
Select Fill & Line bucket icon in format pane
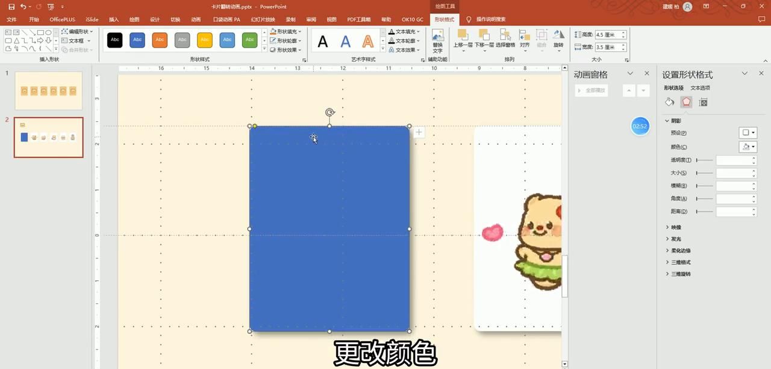click(x=669, y=102)
